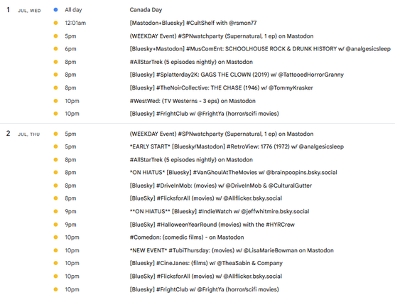This screenshot has width=395, height=295.
Task: Select #CineJanes with @TheaSabin event
Action: 206,263
